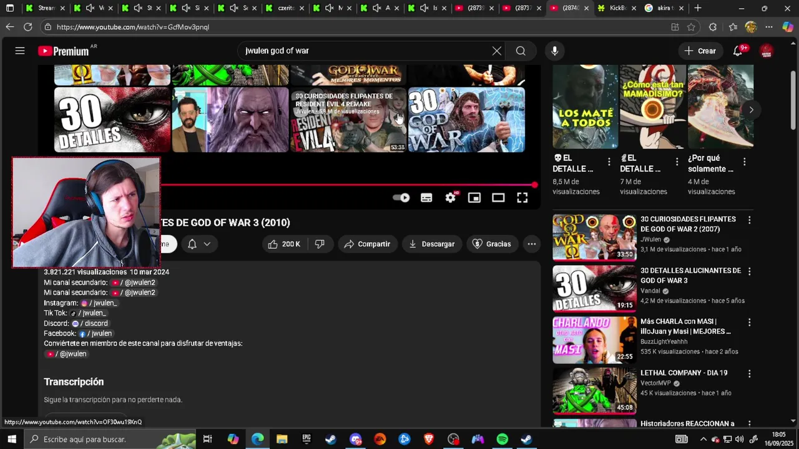Open the YouTube notifications bell
The width and height of the screenshot is (799, 449).
pyautogui.click(x=738, y=51)
